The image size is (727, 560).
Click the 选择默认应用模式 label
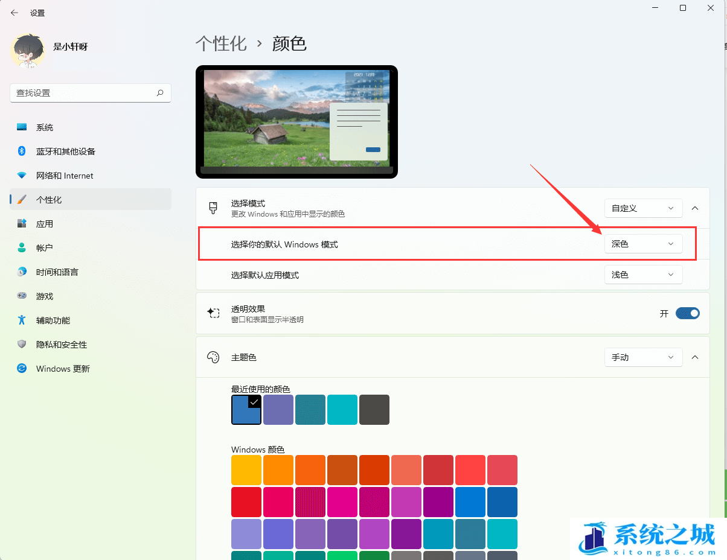pyautogui.click(x=265, y=275)
